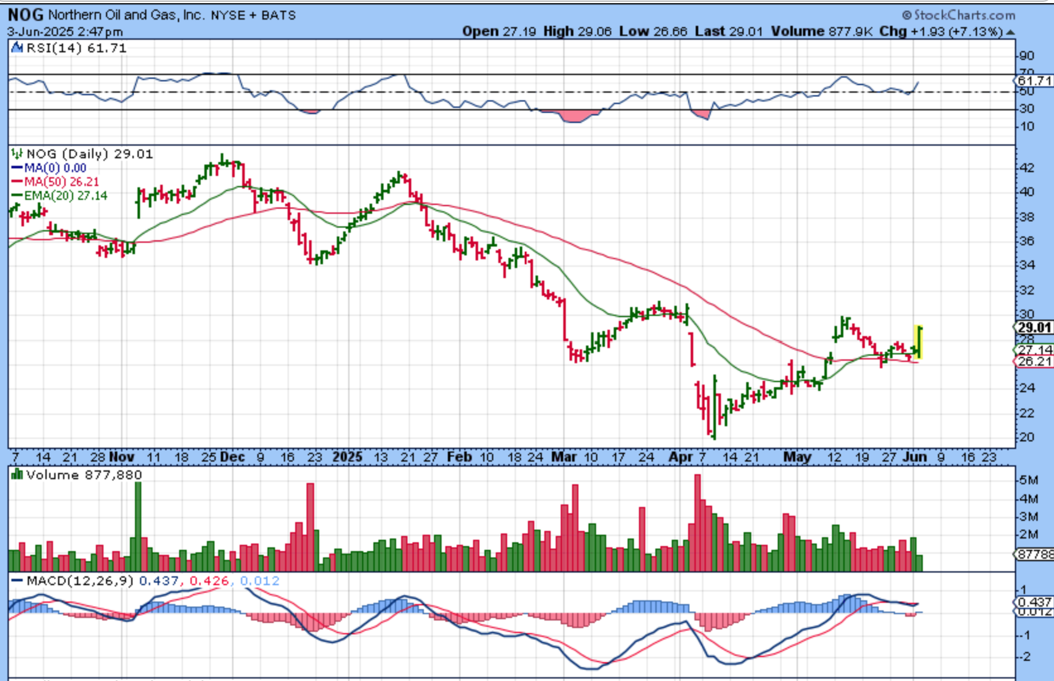Click the red 0.426 MACD signal value
This screenshot has width=1054, height=681.
tap(209, 581)
